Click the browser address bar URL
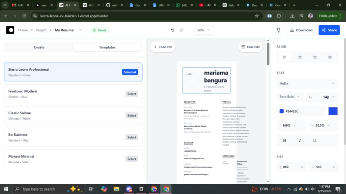Viewport: 346px width, 194px height. 74,16
